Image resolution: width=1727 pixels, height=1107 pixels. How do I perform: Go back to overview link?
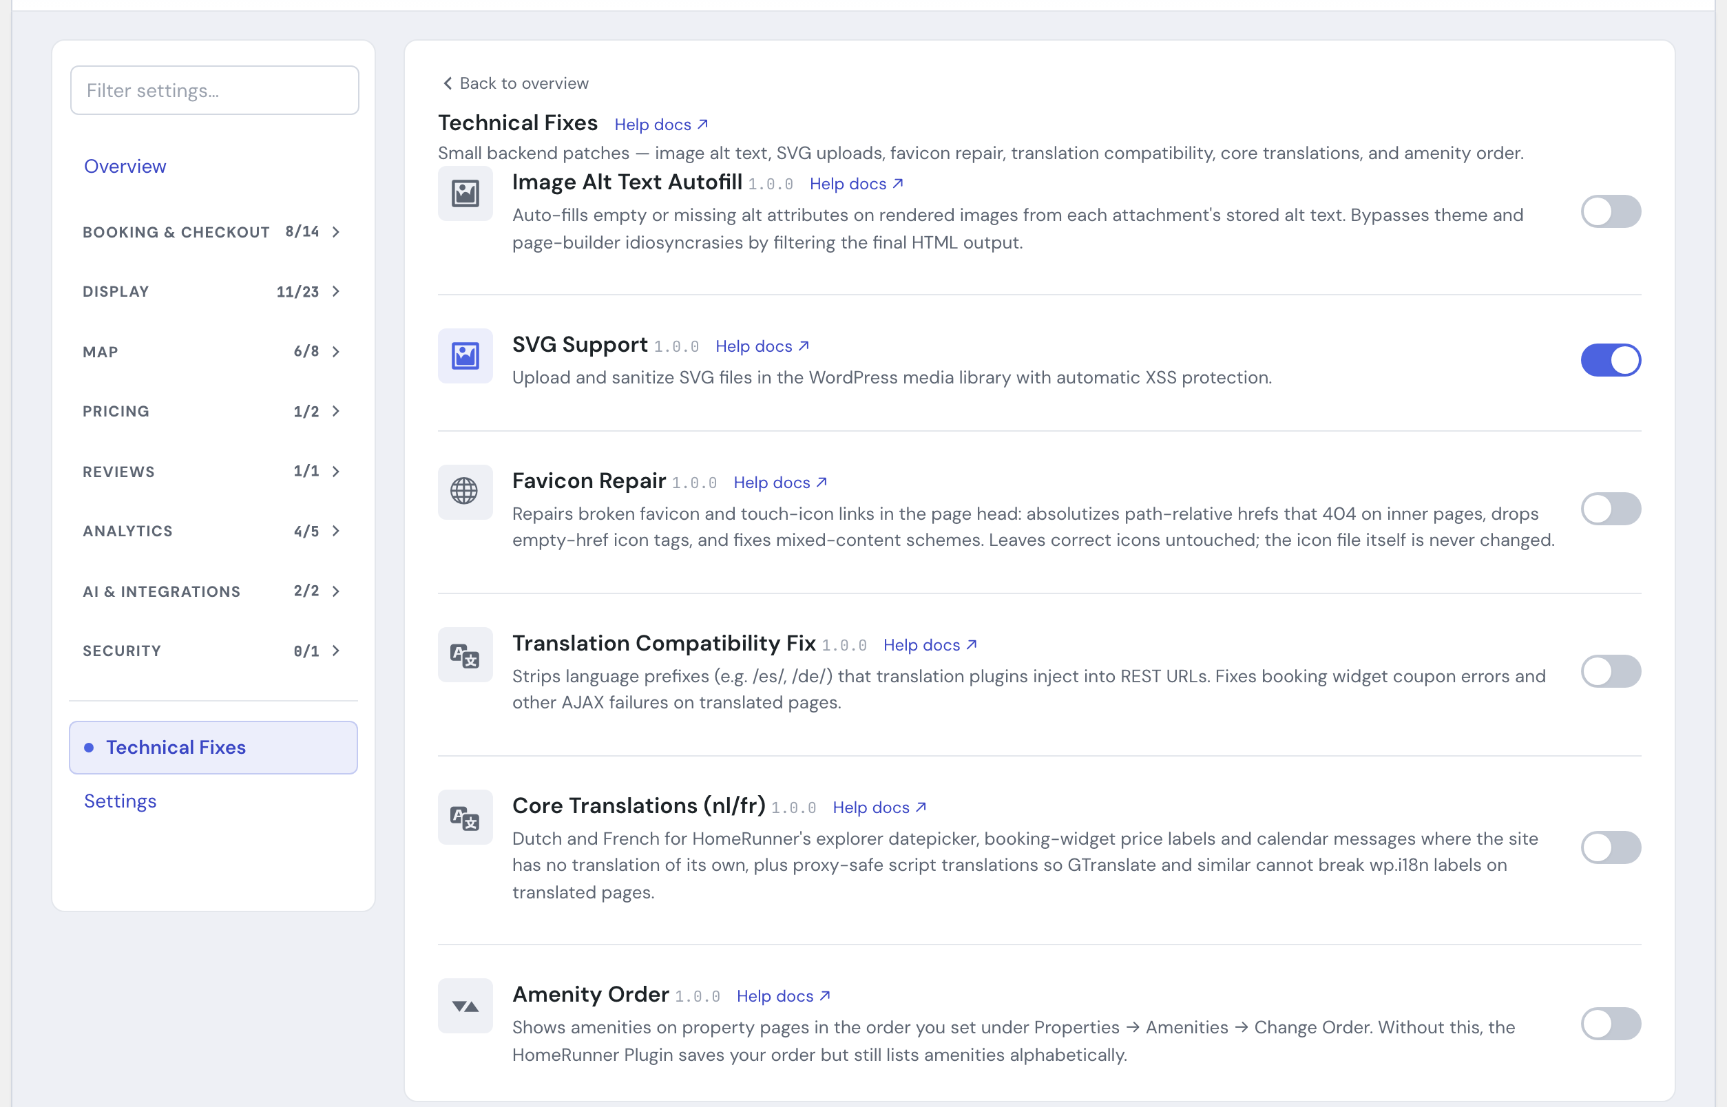pyautogui.click(x=516, y=83)
